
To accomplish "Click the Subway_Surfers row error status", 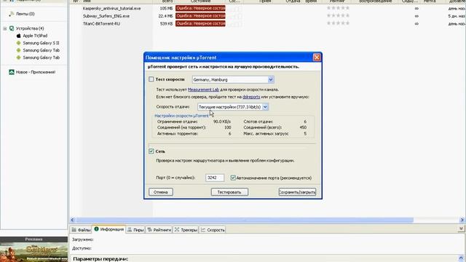I will pyautogui.click(x=200, y=16).
